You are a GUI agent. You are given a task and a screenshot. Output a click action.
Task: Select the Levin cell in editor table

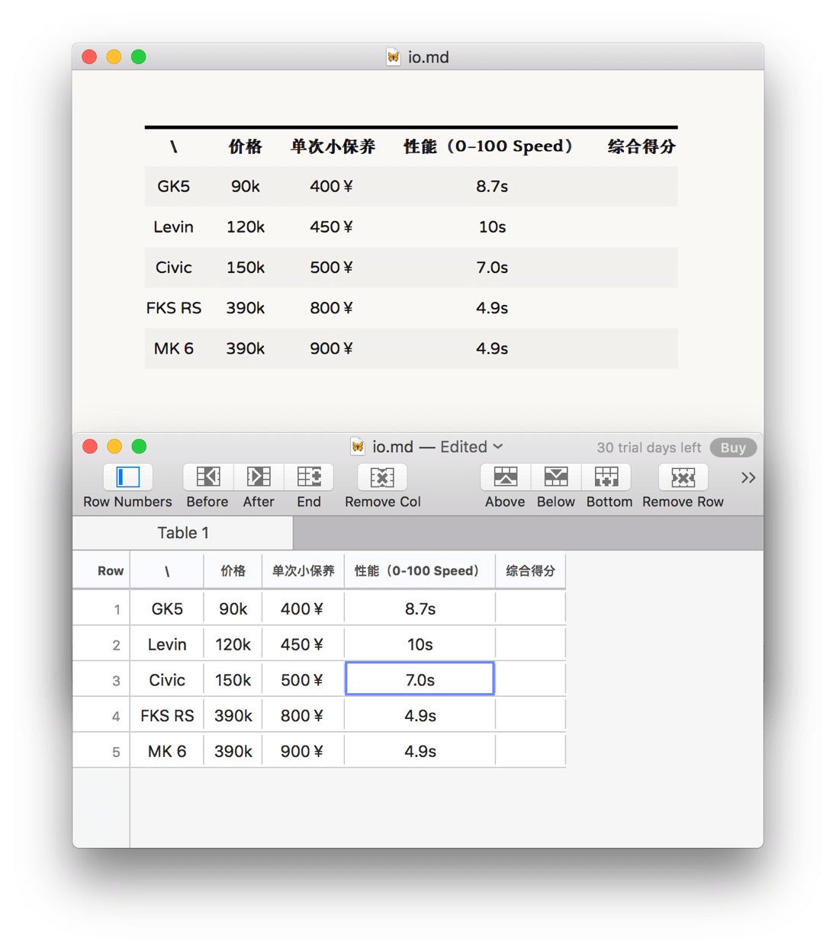[167, 644]
